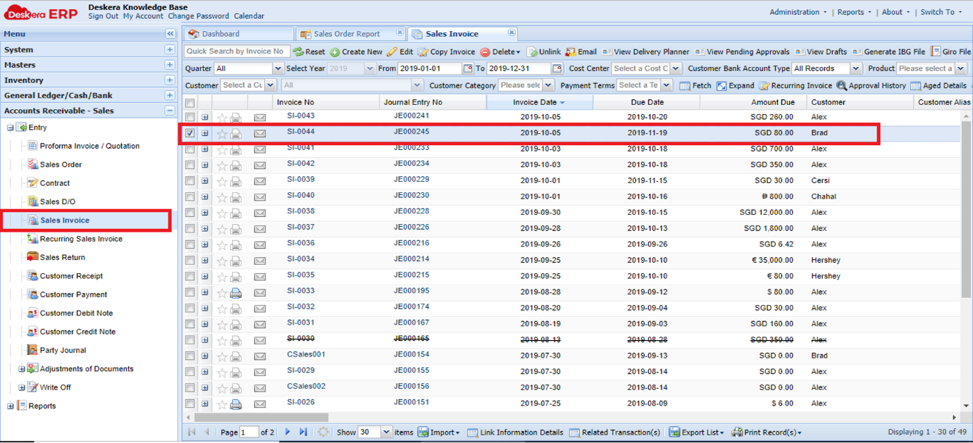
Task: Open Recurring Invoice toolbar item
Action: (795, 86)
